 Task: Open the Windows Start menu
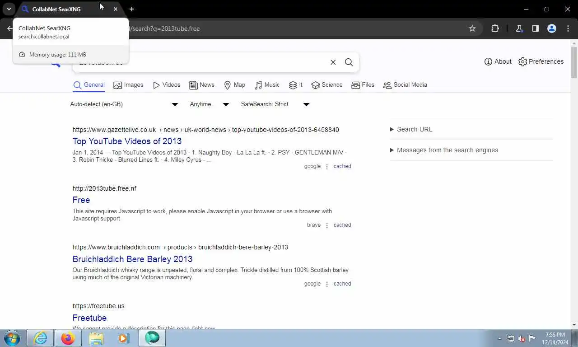point(12,338)
